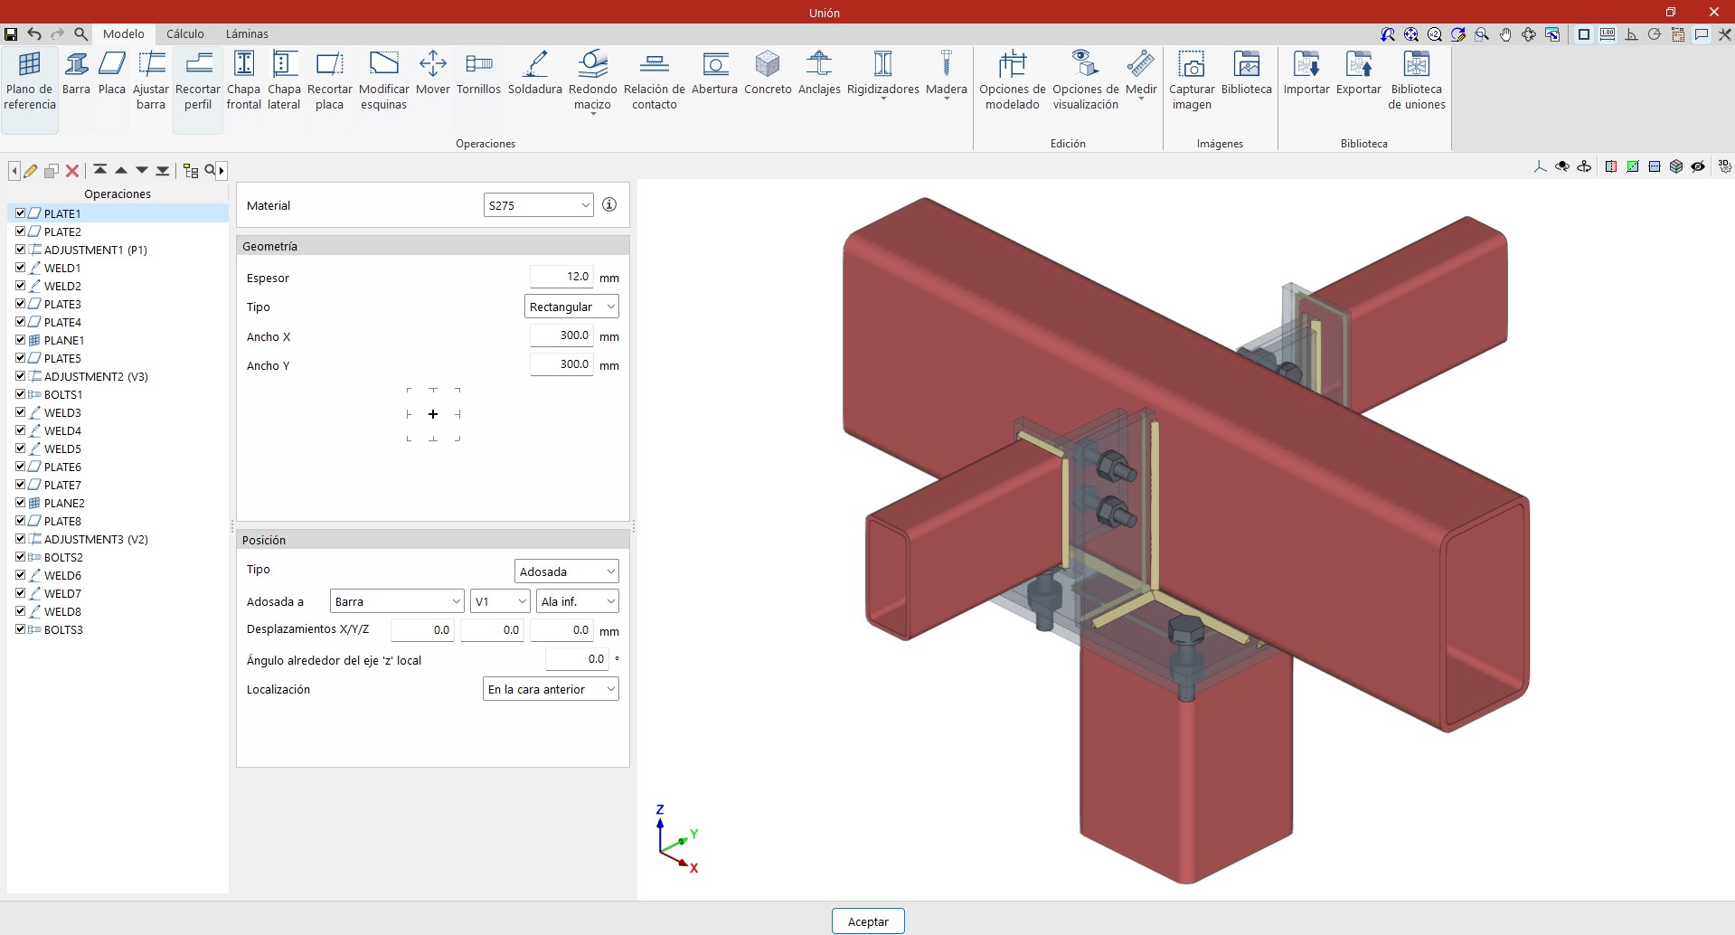Viewport: 1735px width, 935px height.
Task: Add a Chapa lateral
Action: (284, 81)
